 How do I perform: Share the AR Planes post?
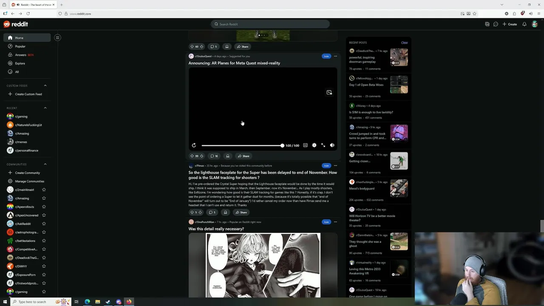click(244, 156)
